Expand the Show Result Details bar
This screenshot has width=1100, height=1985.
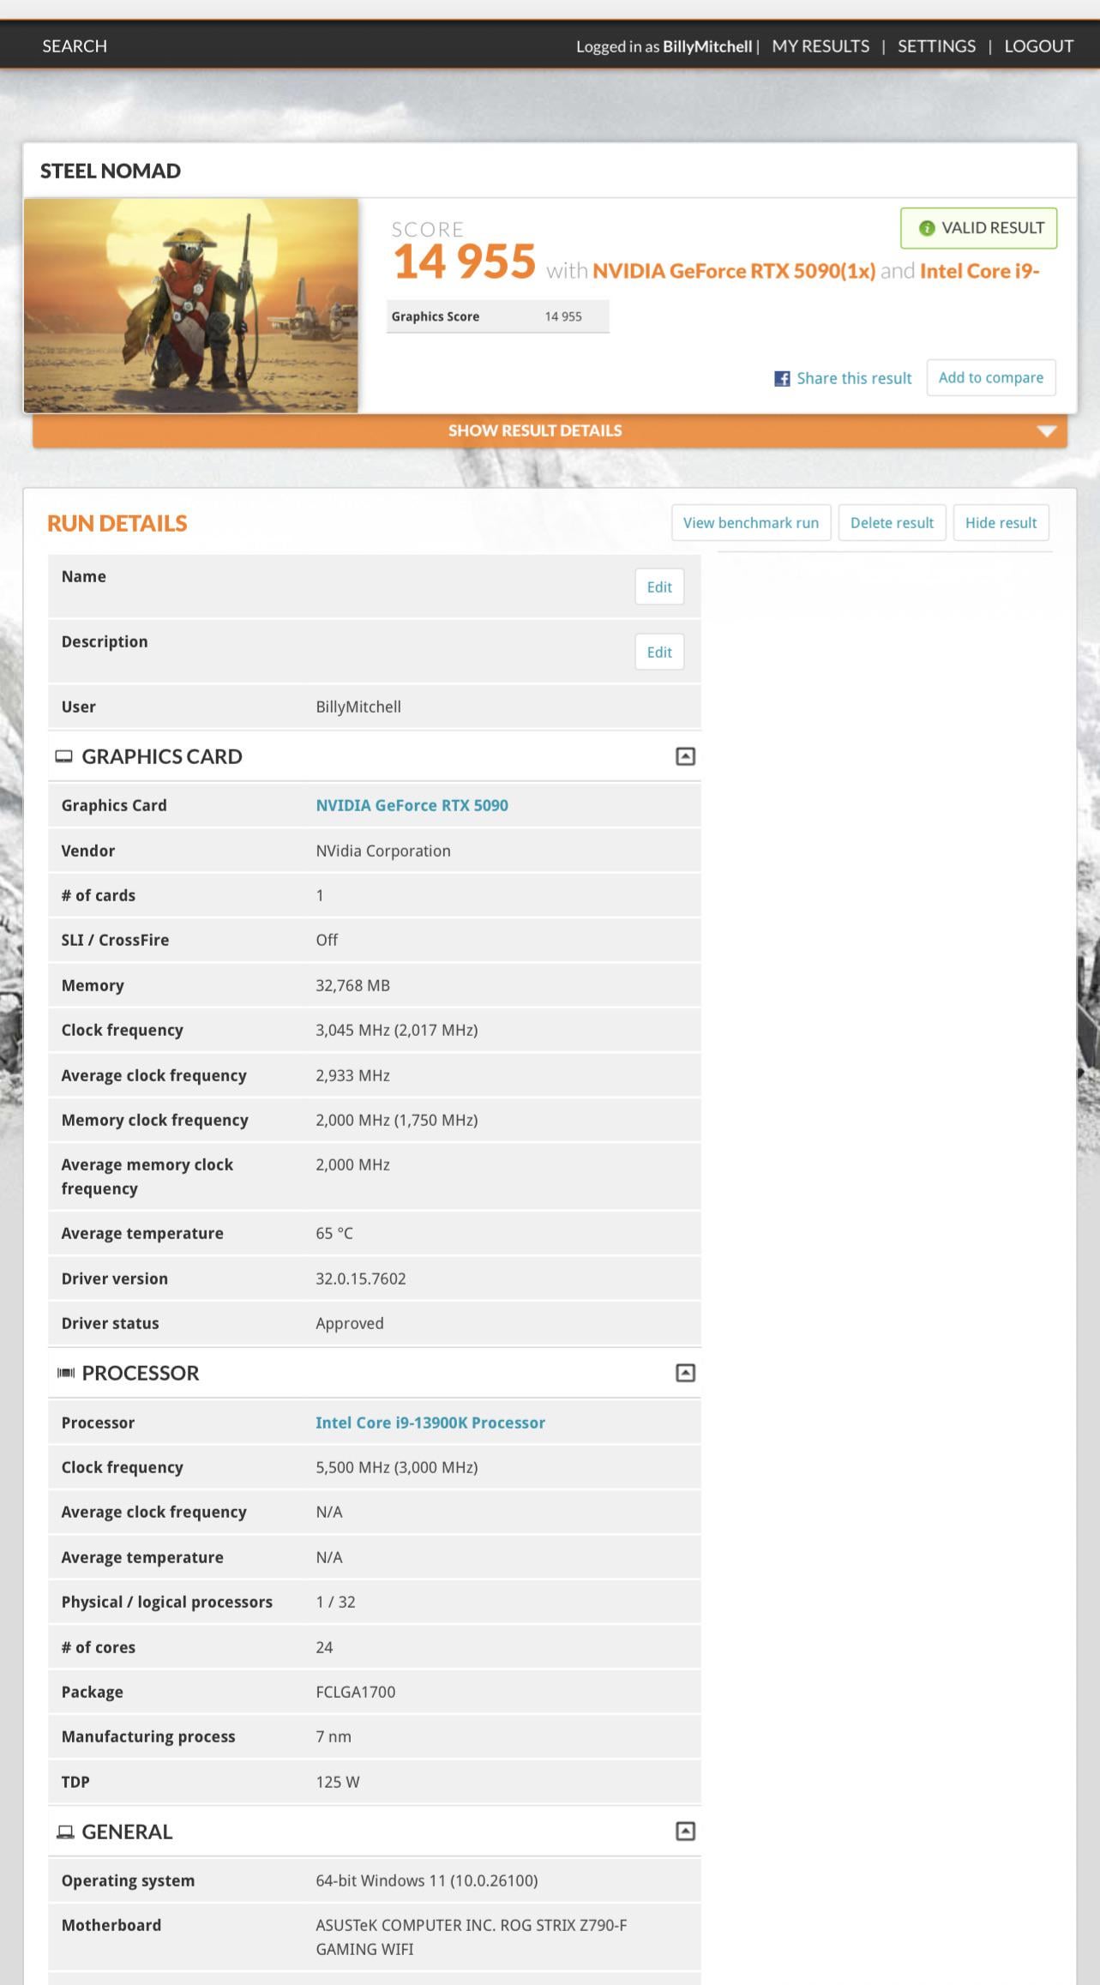tap(550, 430)
